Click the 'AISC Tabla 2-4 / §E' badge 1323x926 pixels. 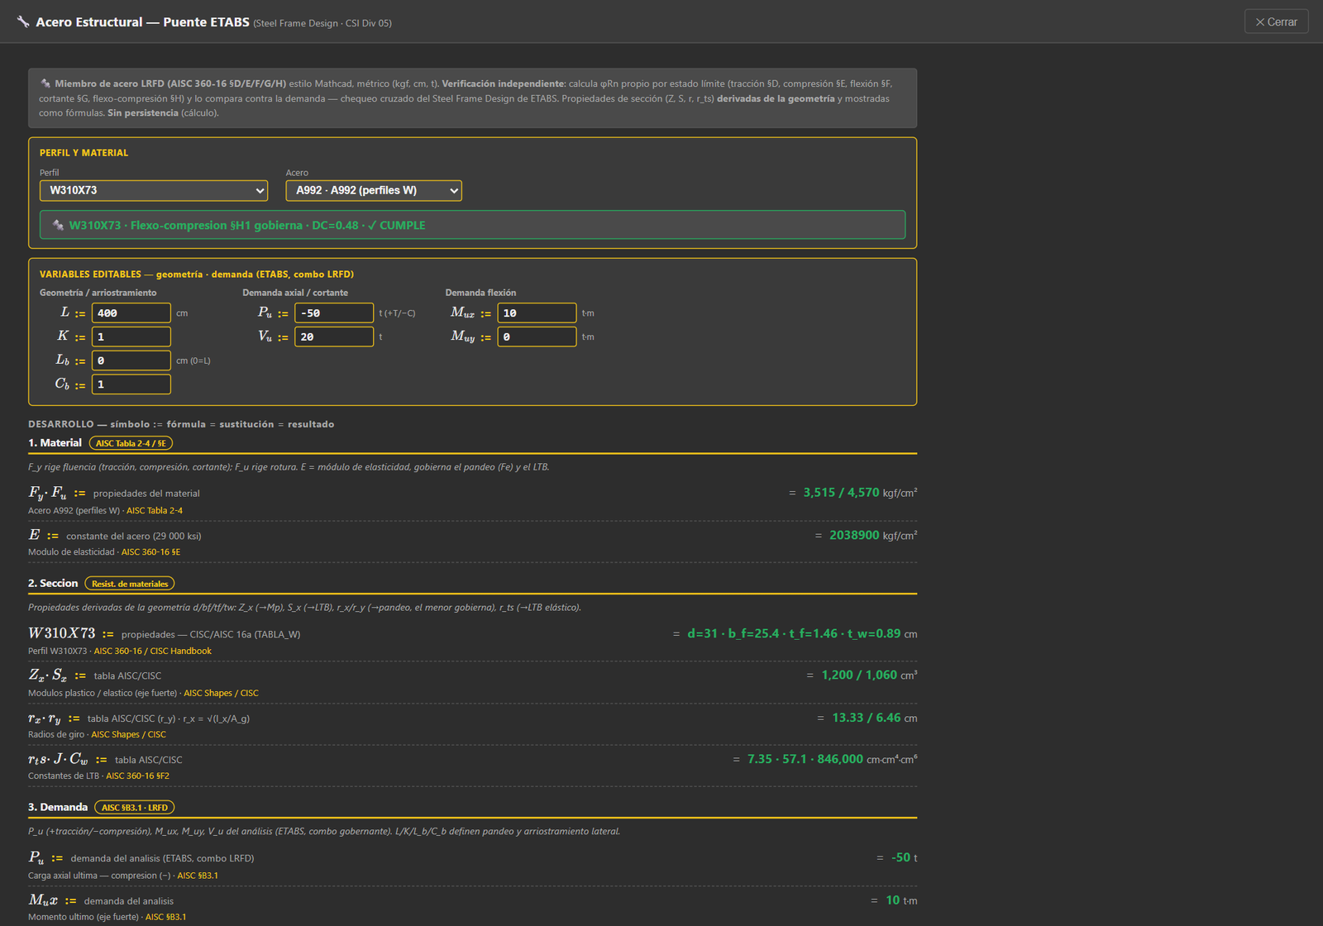(x=131, y=443)
